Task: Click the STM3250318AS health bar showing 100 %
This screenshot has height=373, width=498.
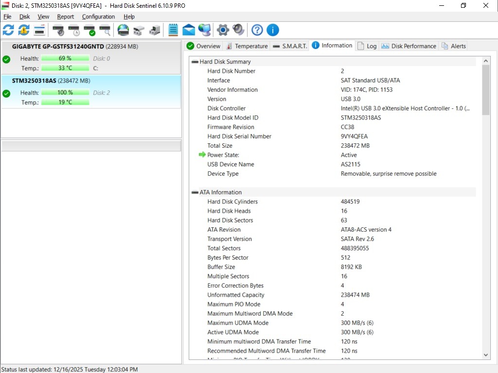Action: (65, 92)
